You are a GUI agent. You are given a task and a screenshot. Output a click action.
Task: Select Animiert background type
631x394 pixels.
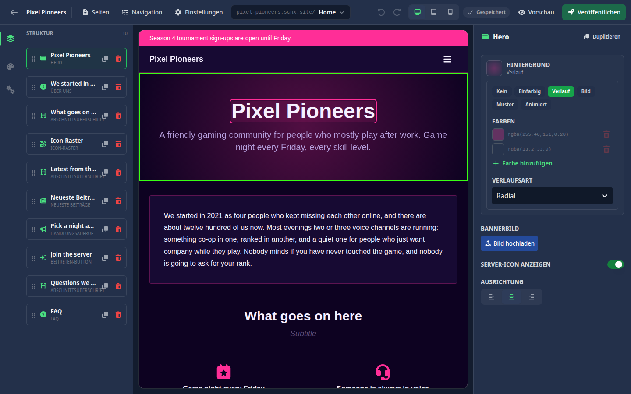[x=536, y=105]
